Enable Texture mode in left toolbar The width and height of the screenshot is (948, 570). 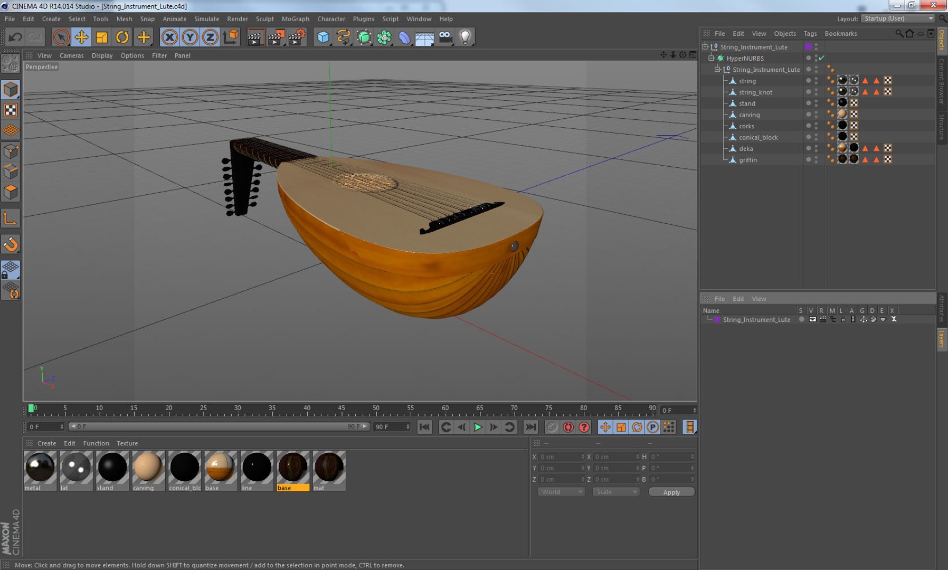coord(11,110)
